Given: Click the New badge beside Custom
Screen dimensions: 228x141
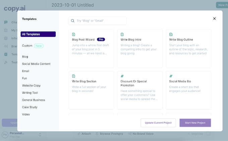Looking at the screenshot, I should point(39,46).
